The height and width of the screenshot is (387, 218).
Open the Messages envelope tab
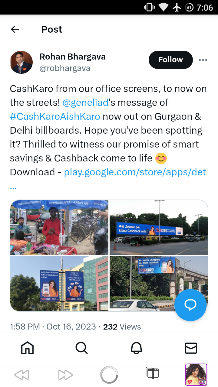coord(191,348)
